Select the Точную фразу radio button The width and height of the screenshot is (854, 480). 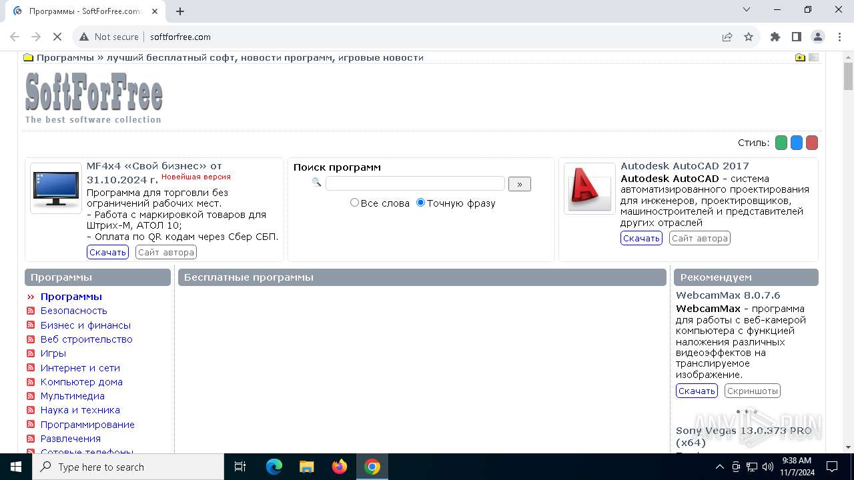(420, 203)
